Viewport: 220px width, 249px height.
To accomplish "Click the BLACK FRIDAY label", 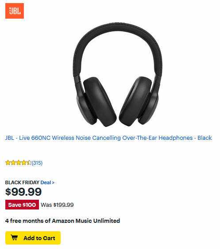I will pos(22,182).
